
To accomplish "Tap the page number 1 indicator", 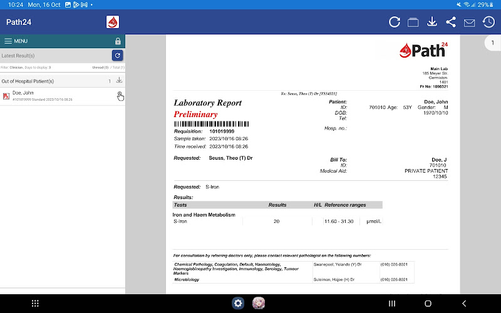I will coord(492,43).
